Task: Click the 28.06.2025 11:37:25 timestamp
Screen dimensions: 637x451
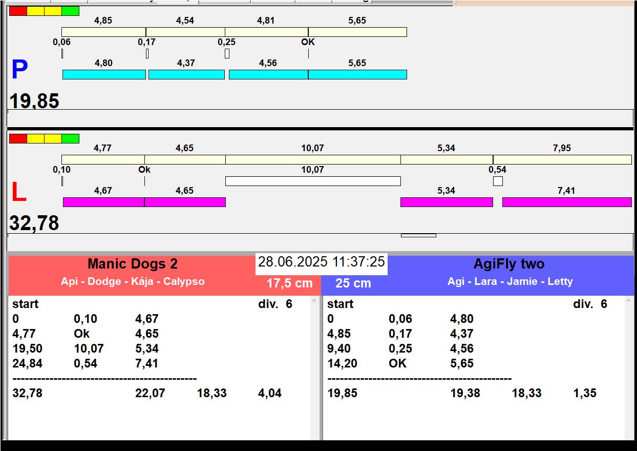Action: point(321,262)
